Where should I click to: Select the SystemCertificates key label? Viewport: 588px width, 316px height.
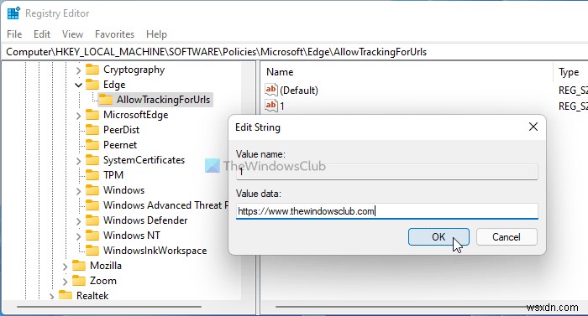144,160
